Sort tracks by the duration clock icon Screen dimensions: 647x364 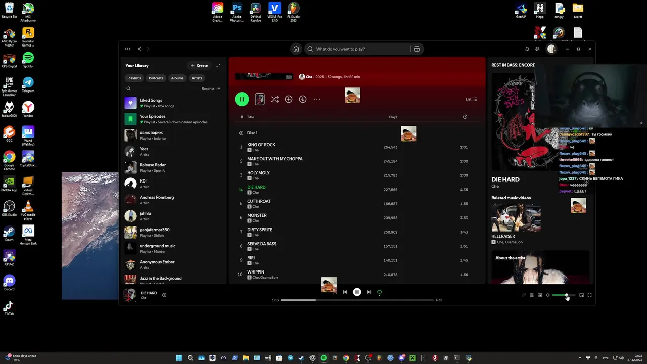coord(465,117)
